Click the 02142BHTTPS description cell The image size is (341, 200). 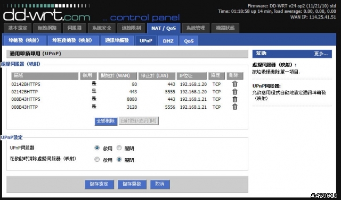26,84
